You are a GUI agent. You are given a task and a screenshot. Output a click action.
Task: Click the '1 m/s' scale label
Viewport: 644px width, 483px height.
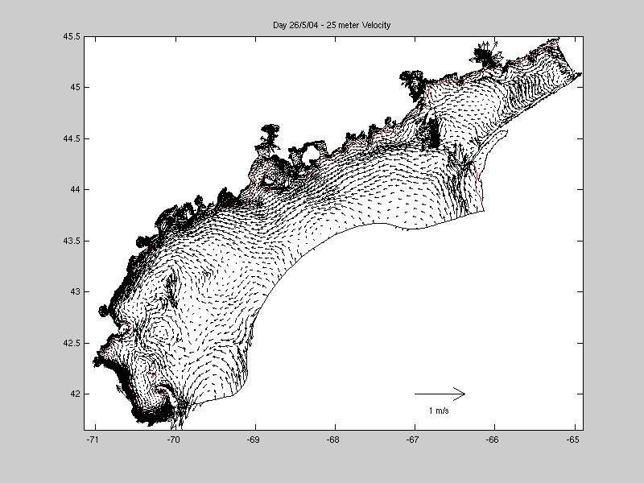pos(439,411)
